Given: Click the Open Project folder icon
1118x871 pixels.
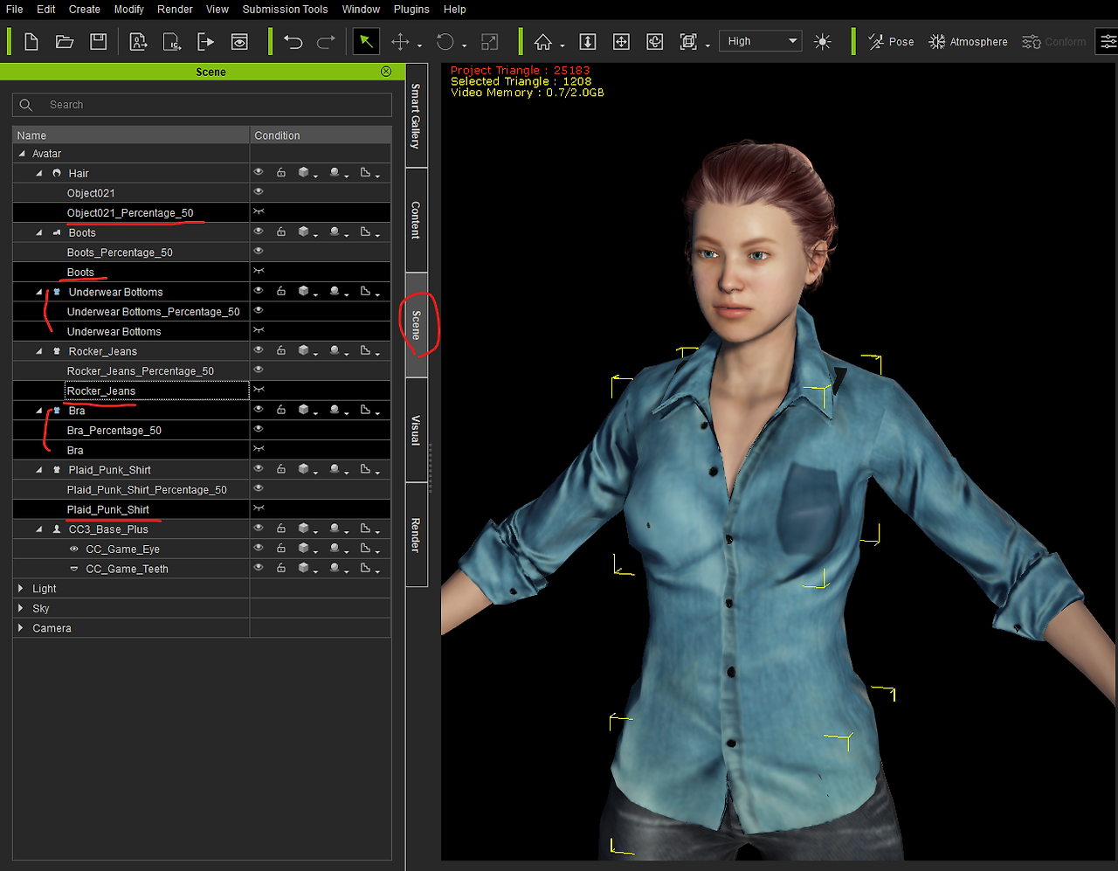Looking at the screenshot, I should [x=65, y=42].
